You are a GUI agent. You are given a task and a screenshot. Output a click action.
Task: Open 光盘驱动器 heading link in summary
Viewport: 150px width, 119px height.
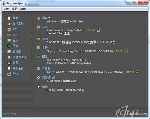pyautogui.click(x=49, y=77)
